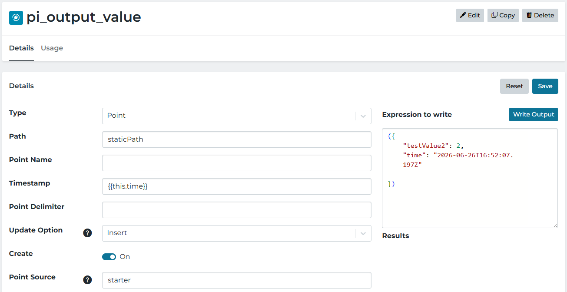Open the Type dropdown showing Point
Viewport: 567px width, 292px height.
pos(236,116)
